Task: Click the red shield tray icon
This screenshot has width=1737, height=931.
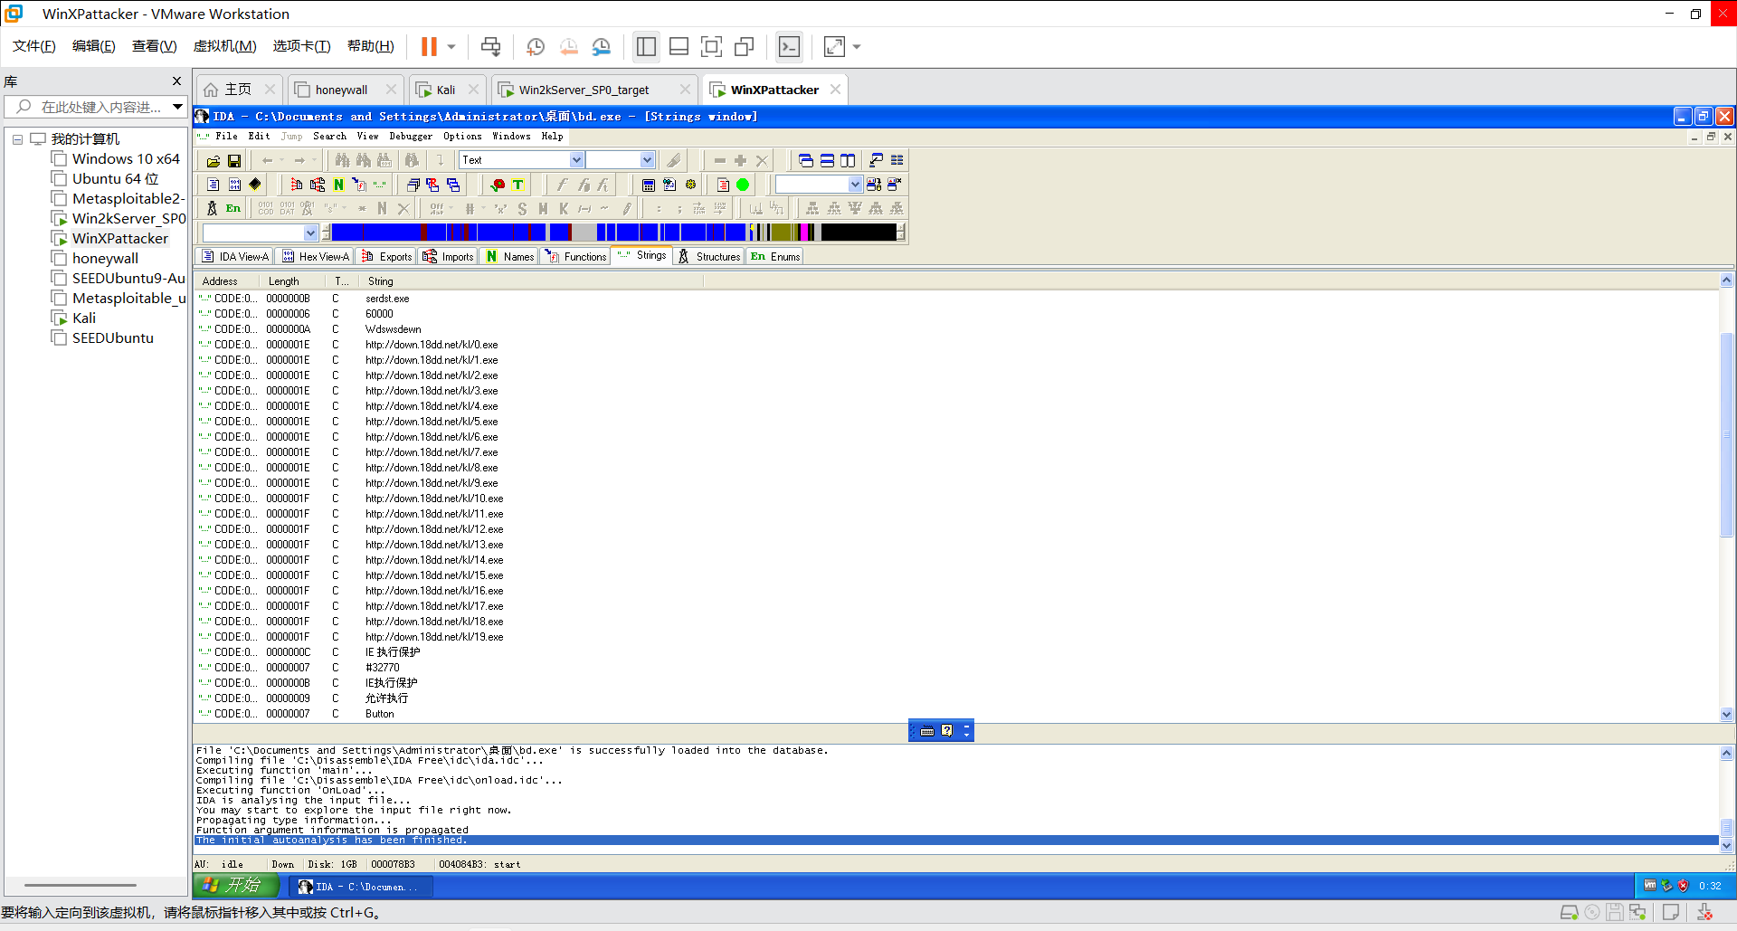Action: pyautogui.click(x=1684, y=886)
